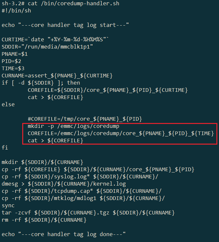Click cat > ${COREFILE} inside red box

pyautogui.click(x=55, y=141)
